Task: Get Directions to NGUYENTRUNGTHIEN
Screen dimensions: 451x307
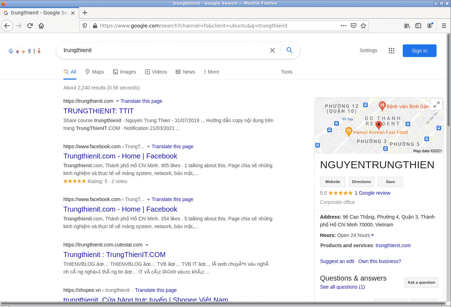Action: click(362, 182)
